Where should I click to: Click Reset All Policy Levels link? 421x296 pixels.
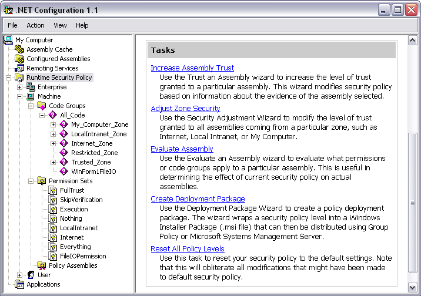[x=188, y=248]
